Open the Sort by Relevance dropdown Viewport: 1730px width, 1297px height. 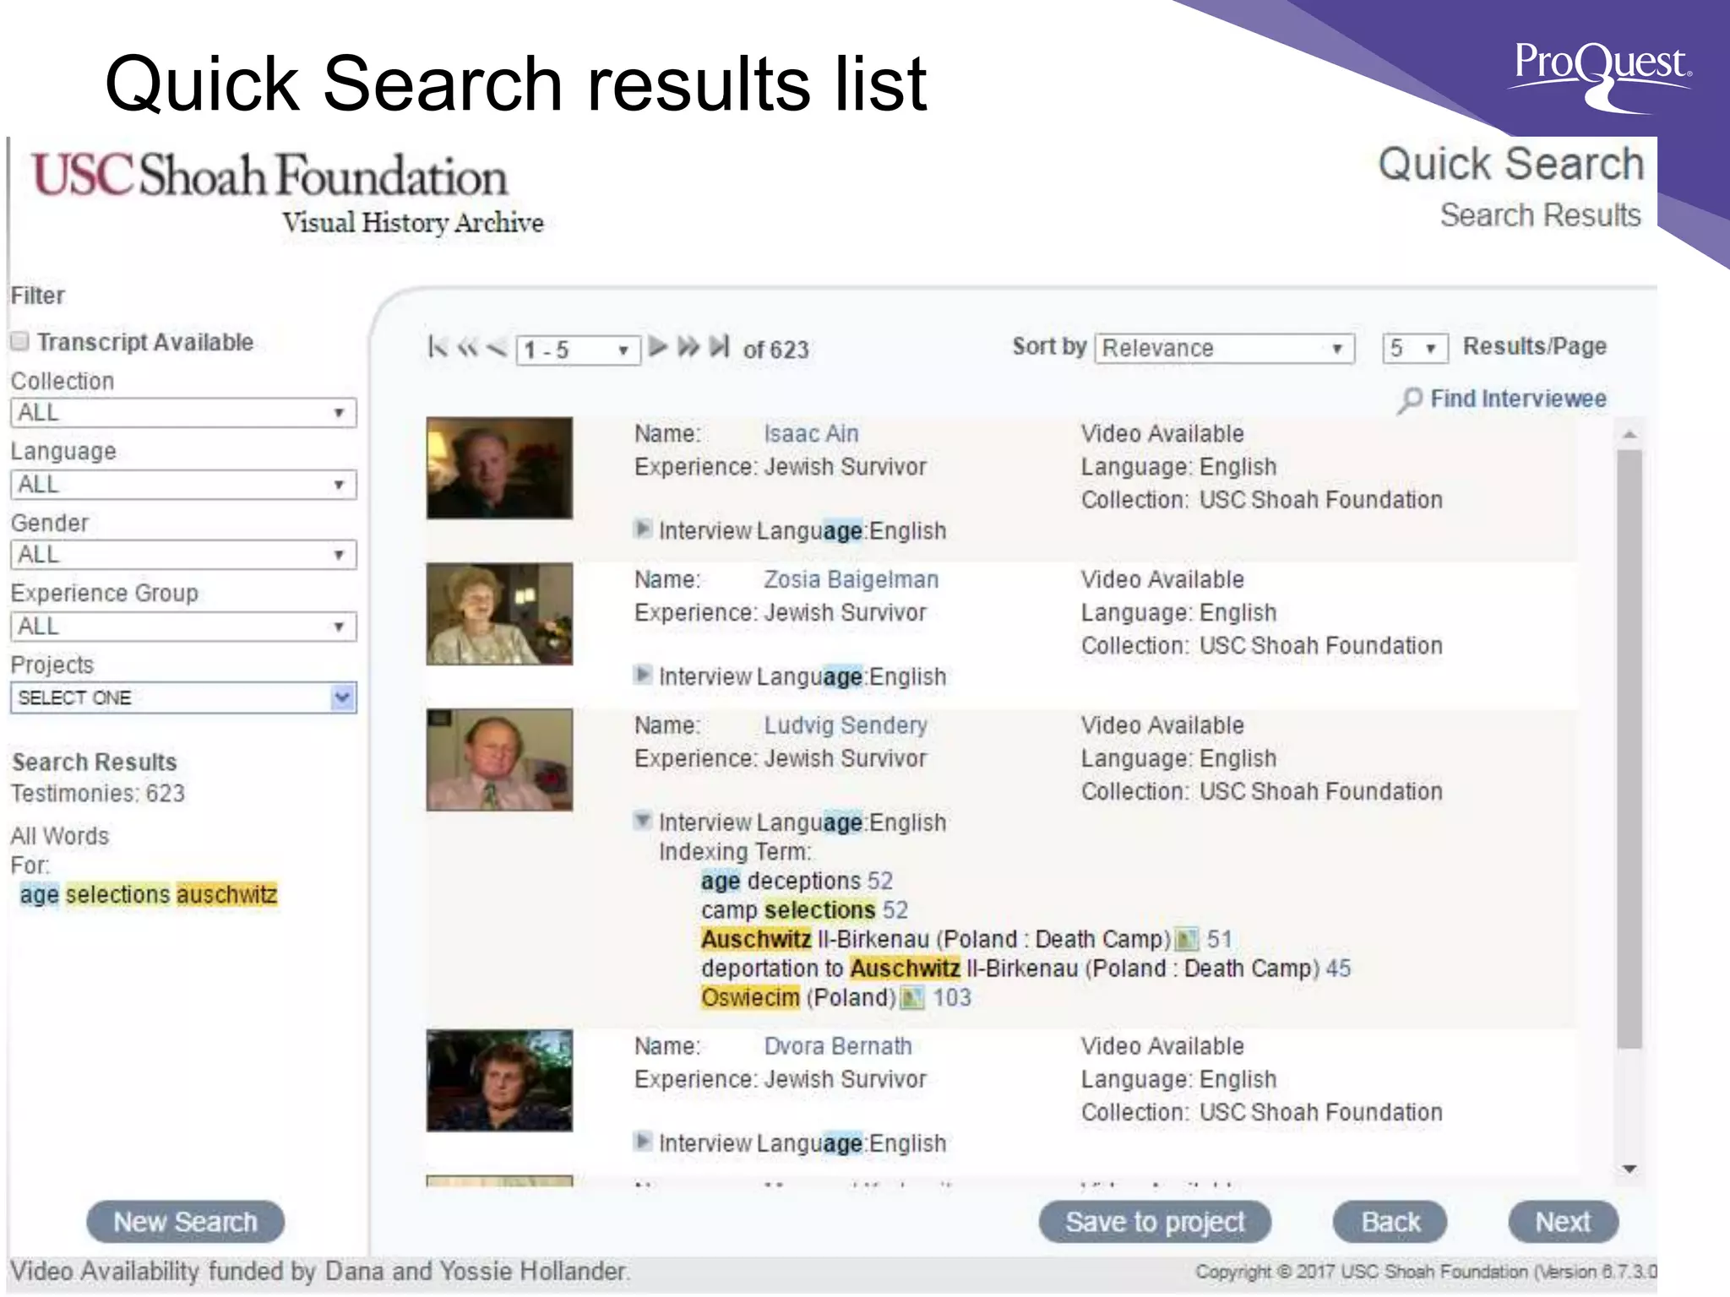[1225, 348]
